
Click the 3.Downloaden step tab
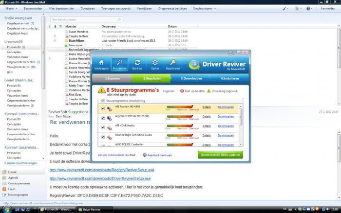191,78
